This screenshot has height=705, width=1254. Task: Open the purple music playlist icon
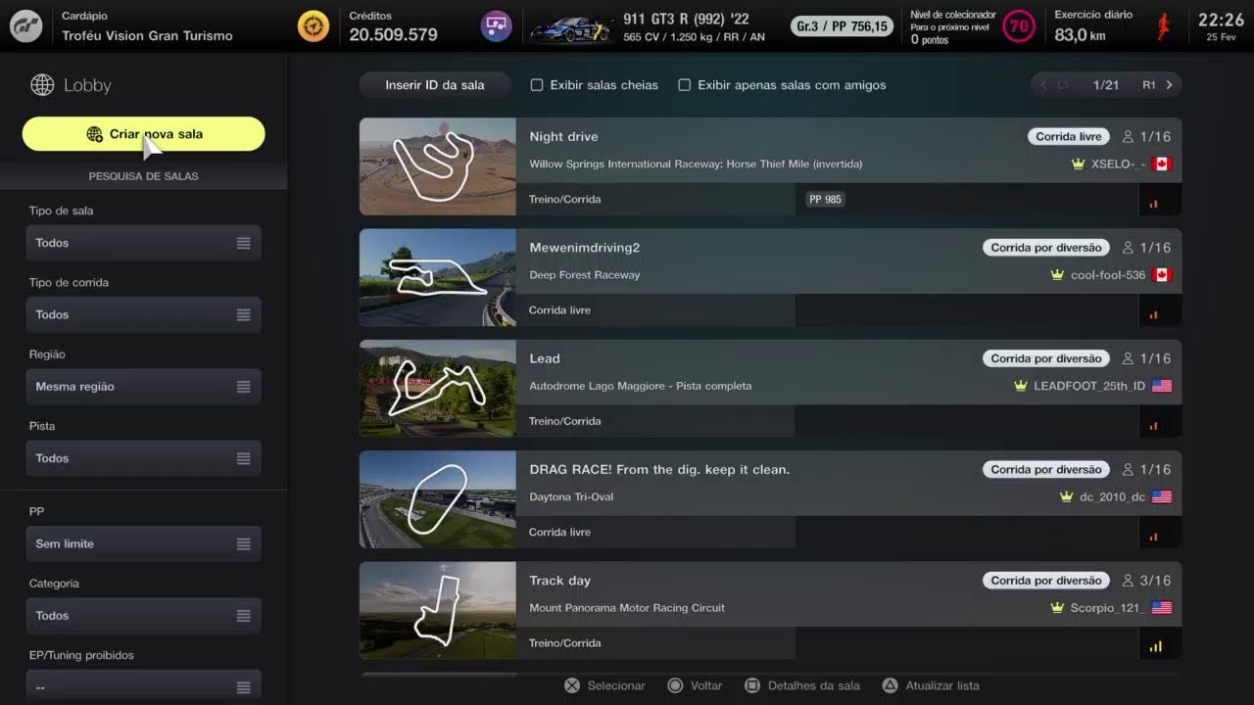pos(496,25)
